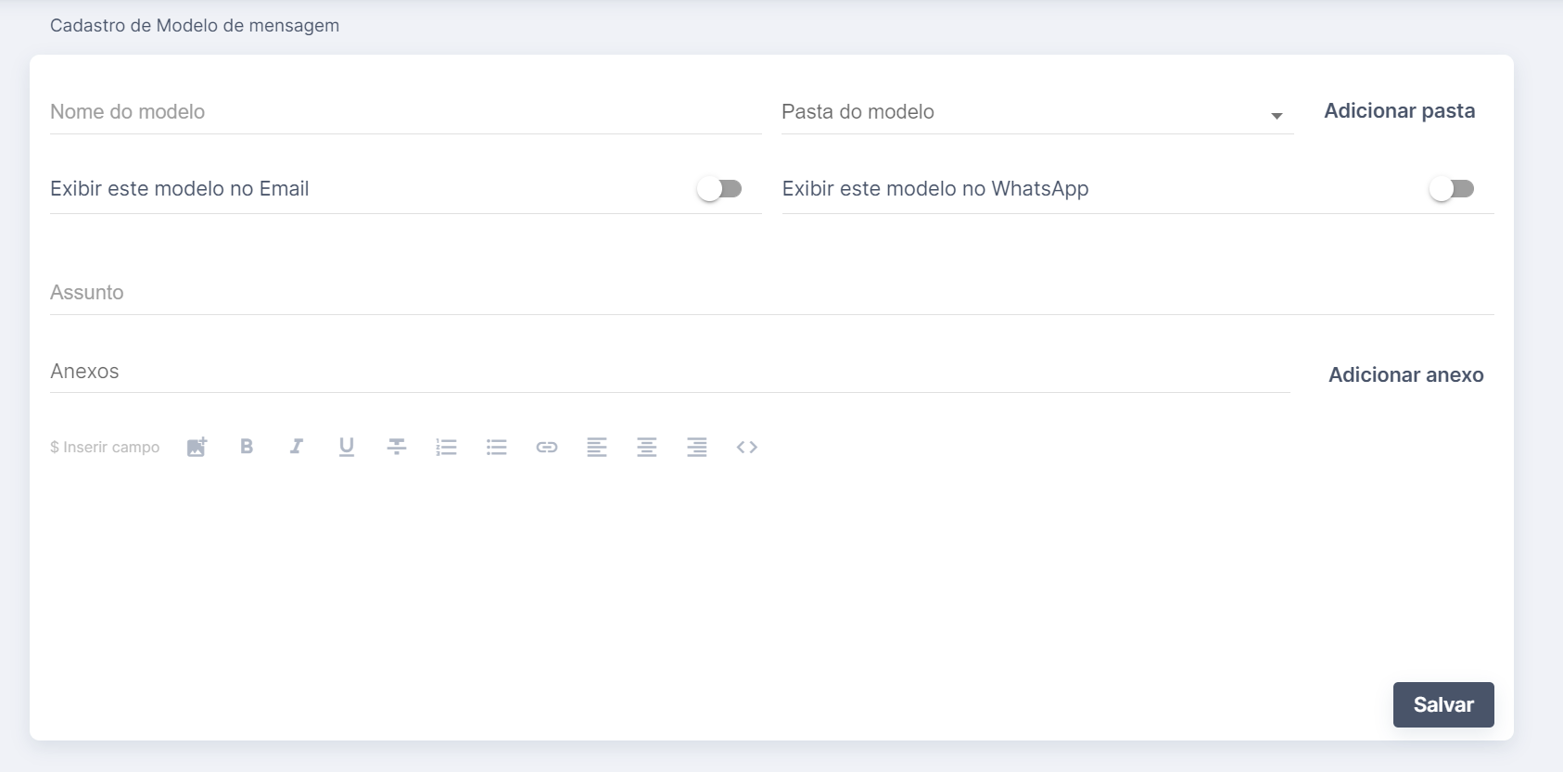Focus the Nome do modelo field
This screenshot has height=772, width=1563.
click(x=405, y=113)
